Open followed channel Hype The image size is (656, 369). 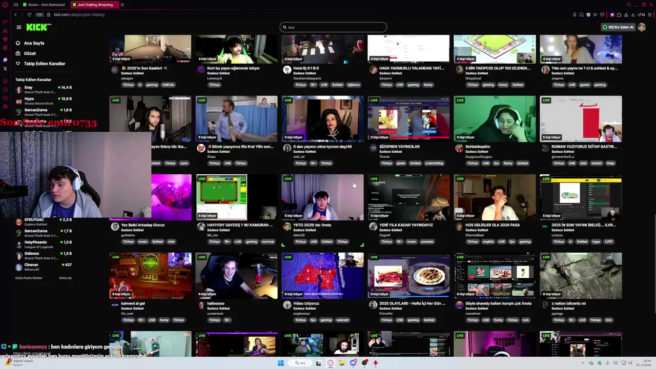click(44, 100)
